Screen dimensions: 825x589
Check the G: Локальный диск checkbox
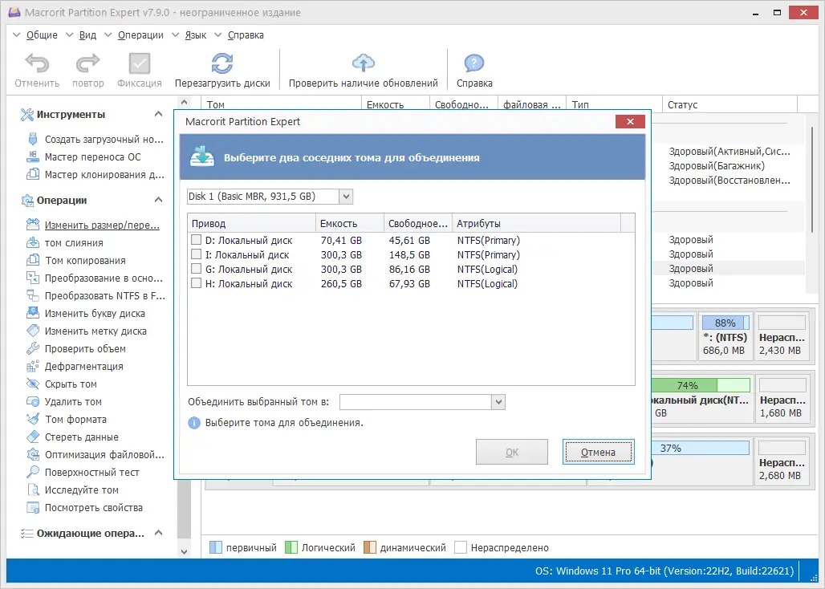(197, 269)
